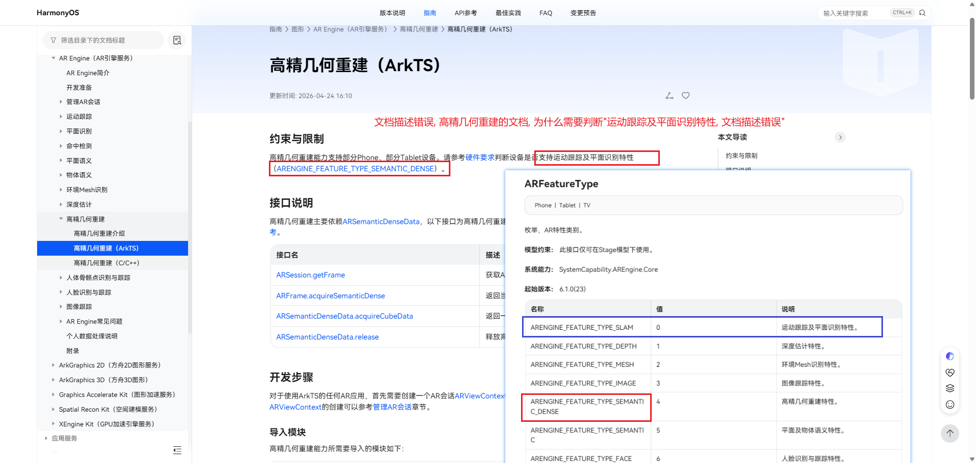Open 开发准备 in sidebar
Viewport: 976px width, 463px height.
[79, 87]
